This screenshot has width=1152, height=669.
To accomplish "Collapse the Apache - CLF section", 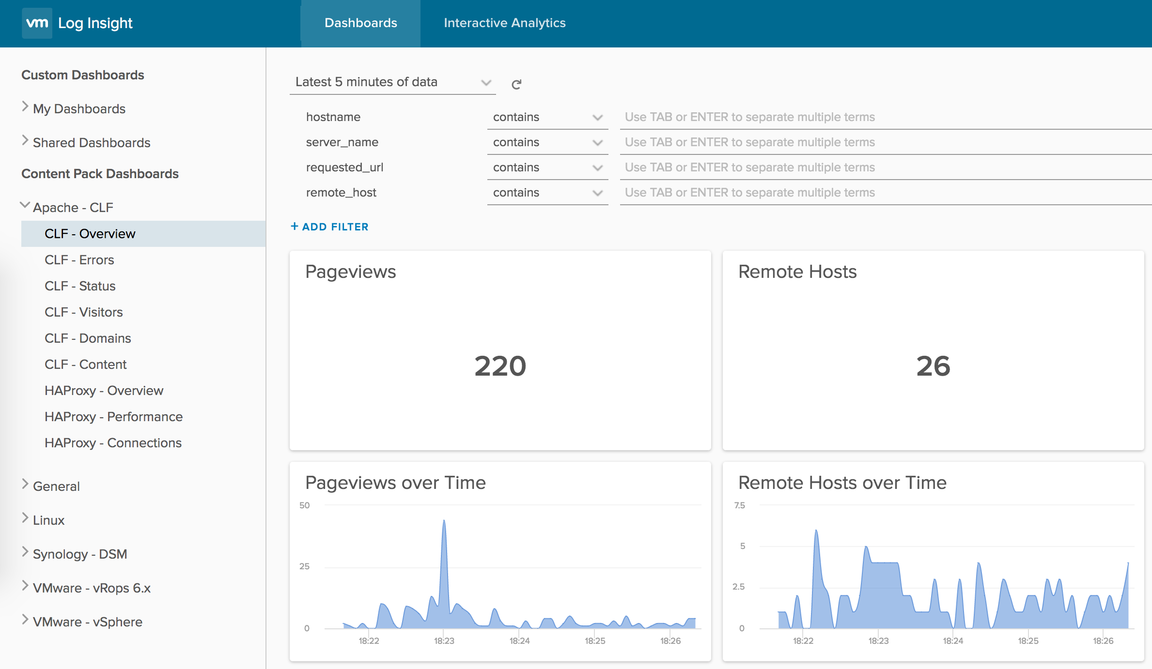I will 25,206.
